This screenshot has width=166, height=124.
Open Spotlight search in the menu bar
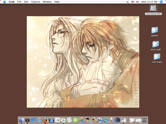[161, 2]
